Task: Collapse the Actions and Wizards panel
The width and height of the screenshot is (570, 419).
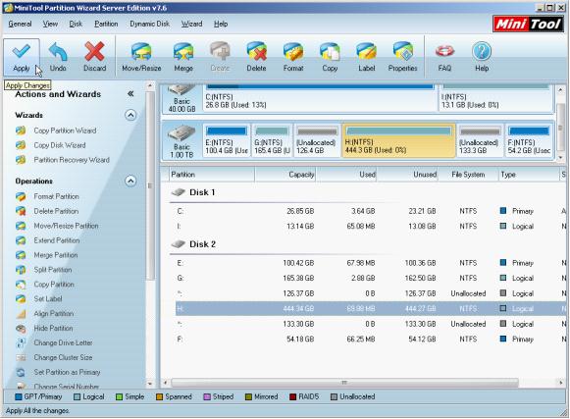Action: [130, 94]
